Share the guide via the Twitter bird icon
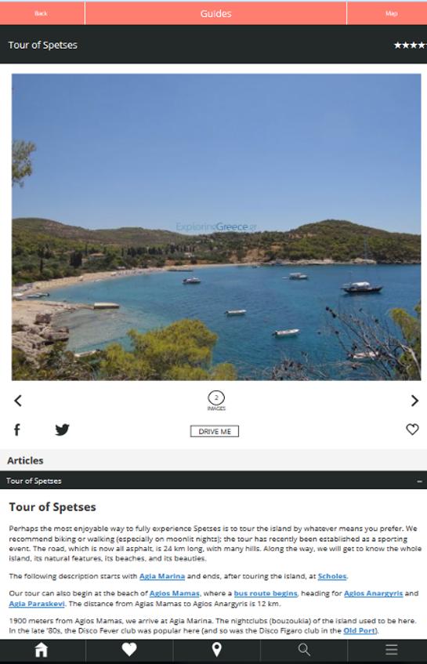This screenshot has width=427, height=664. click(x=62, y=430)
